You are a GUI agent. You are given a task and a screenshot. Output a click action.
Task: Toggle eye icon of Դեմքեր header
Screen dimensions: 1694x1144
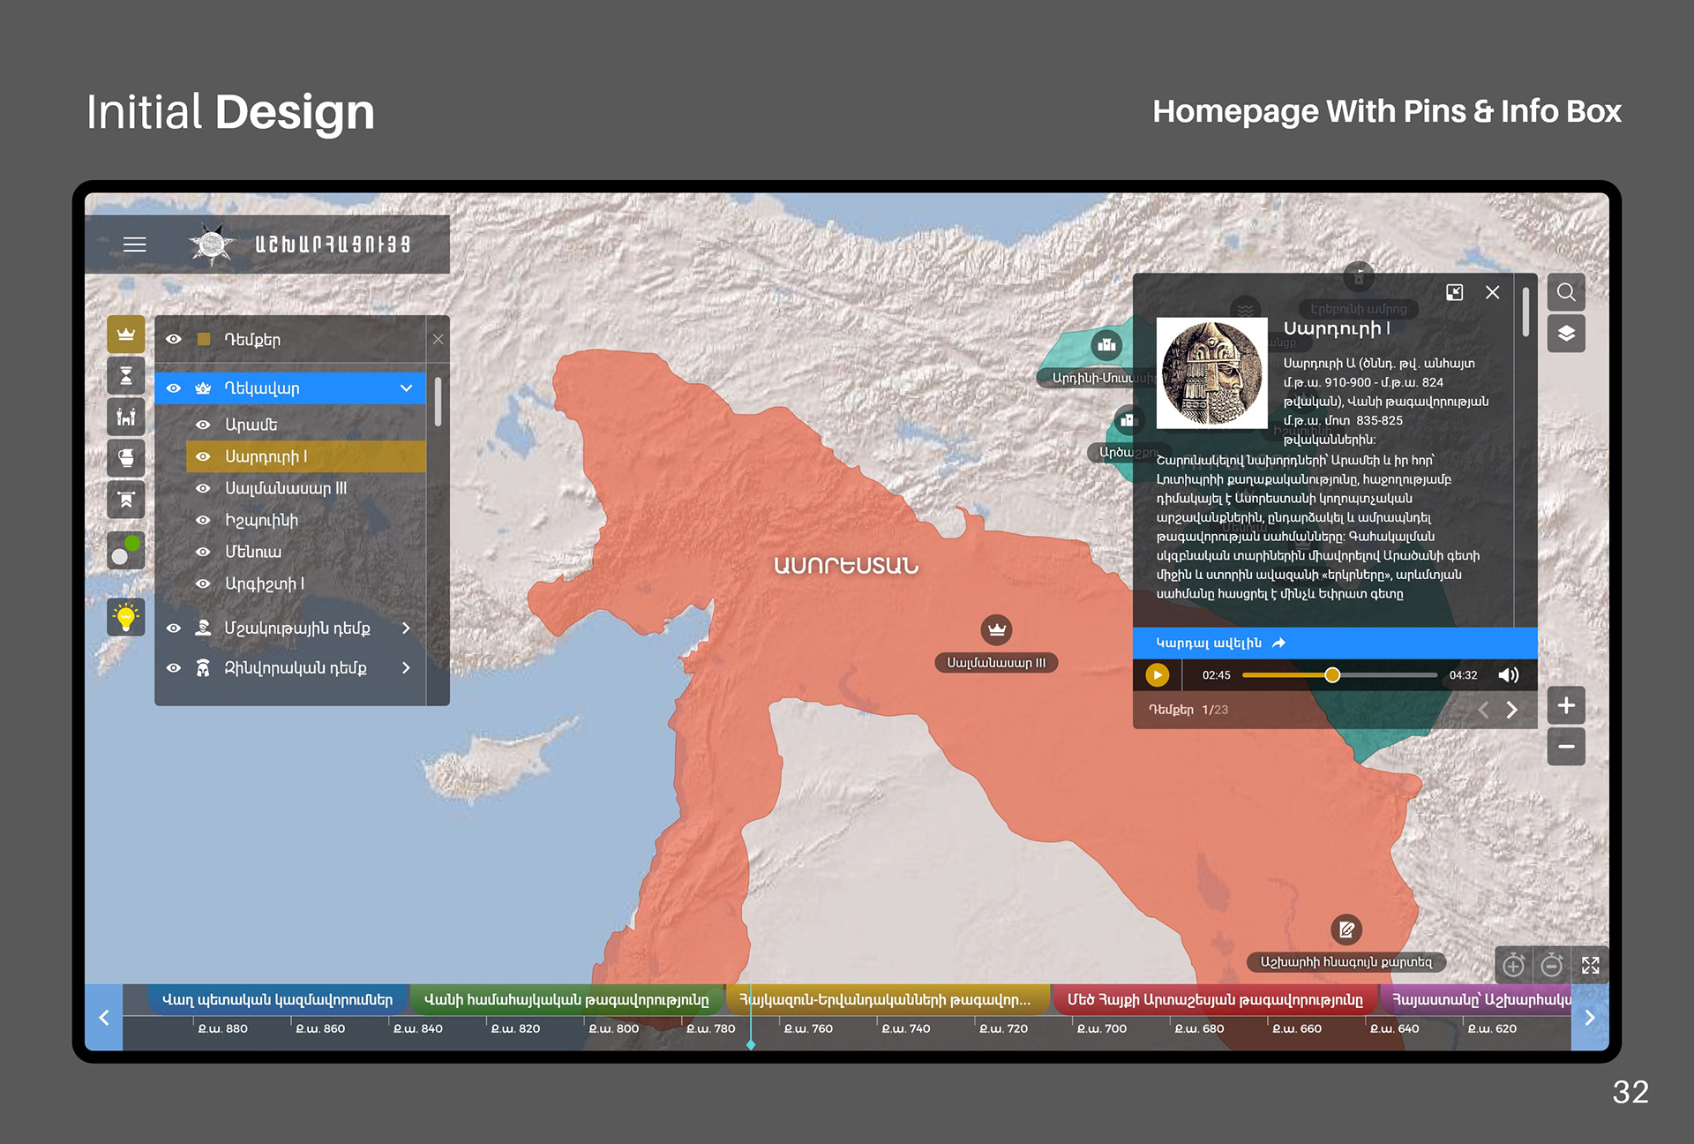[174, 339]
